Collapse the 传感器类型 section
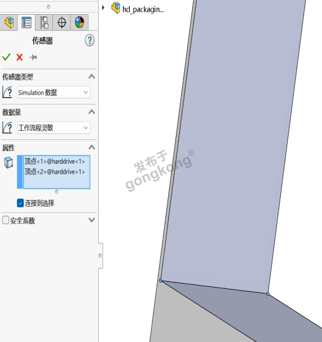Viewport: 322px width, 342px height. click(92, 77)
